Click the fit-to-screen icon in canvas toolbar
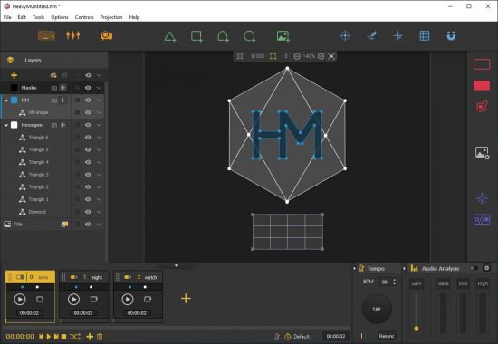Screen dimensions: 498x344 pos(331,56)
